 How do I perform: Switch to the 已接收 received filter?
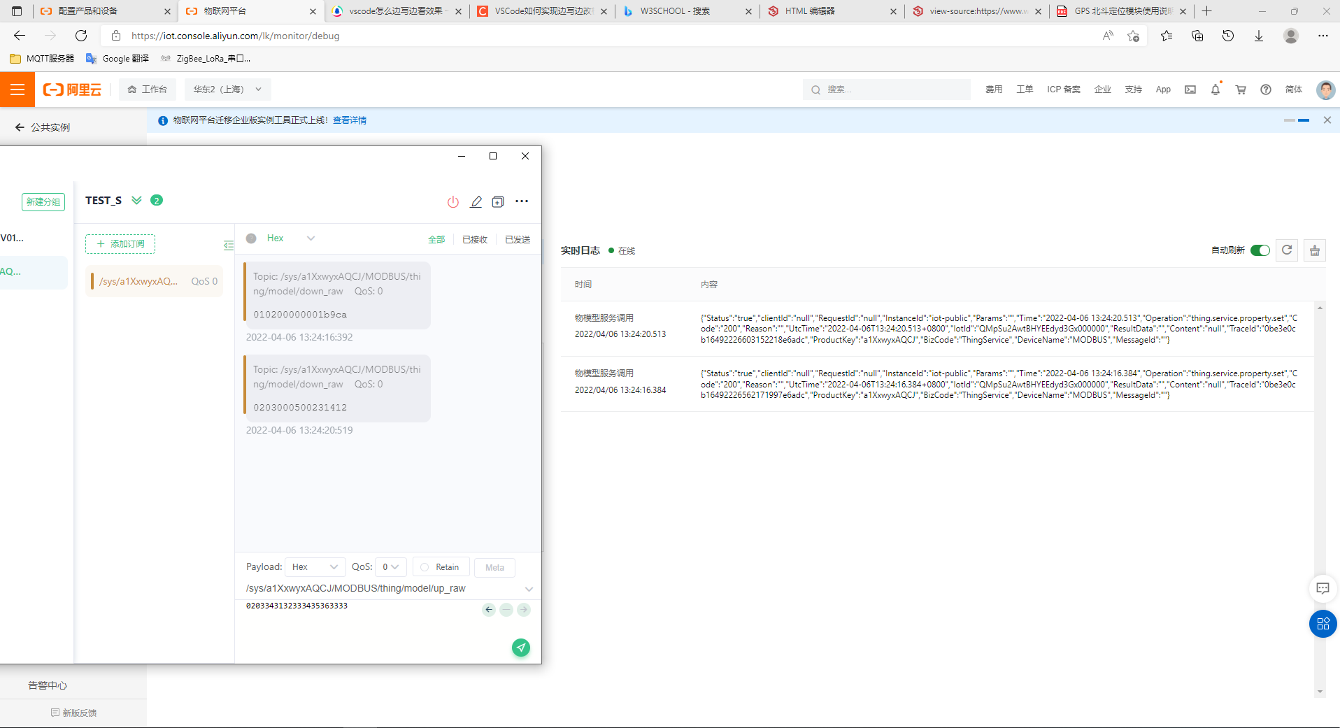click(475, 240)
